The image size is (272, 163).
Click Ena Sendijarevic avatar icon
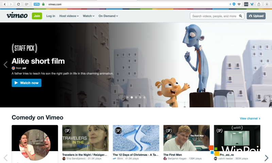[64, 159]
